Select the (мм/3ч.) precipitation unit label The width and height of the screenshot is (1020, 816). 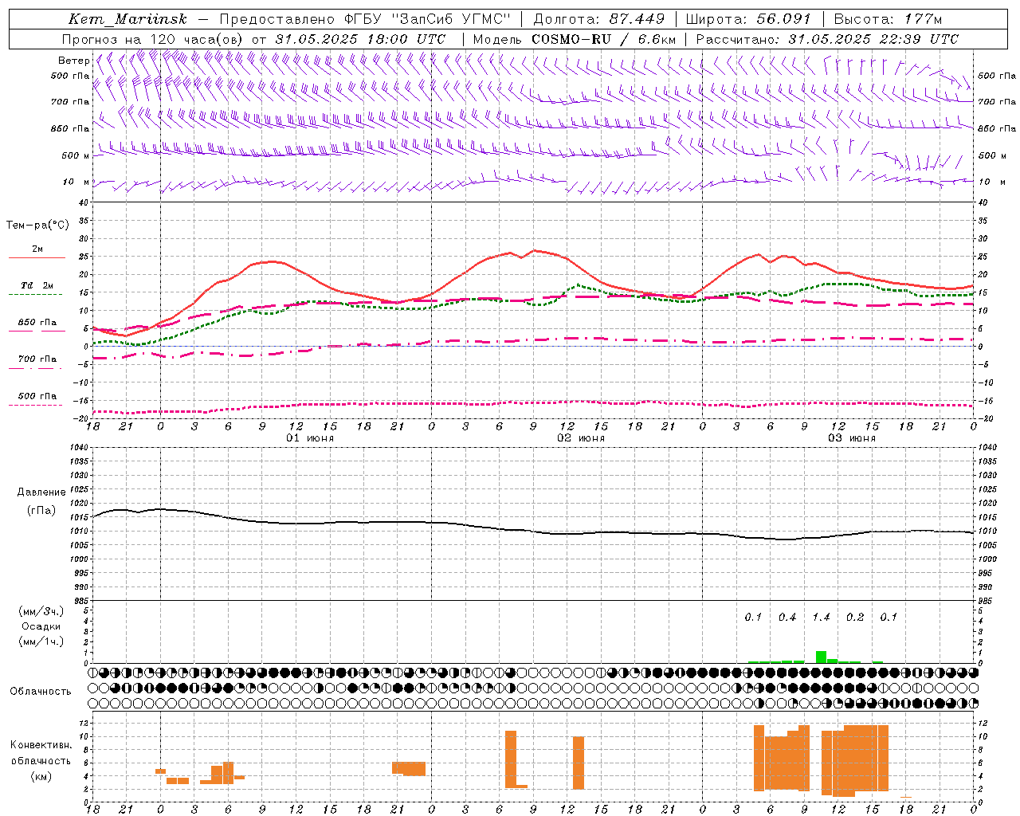41,611
